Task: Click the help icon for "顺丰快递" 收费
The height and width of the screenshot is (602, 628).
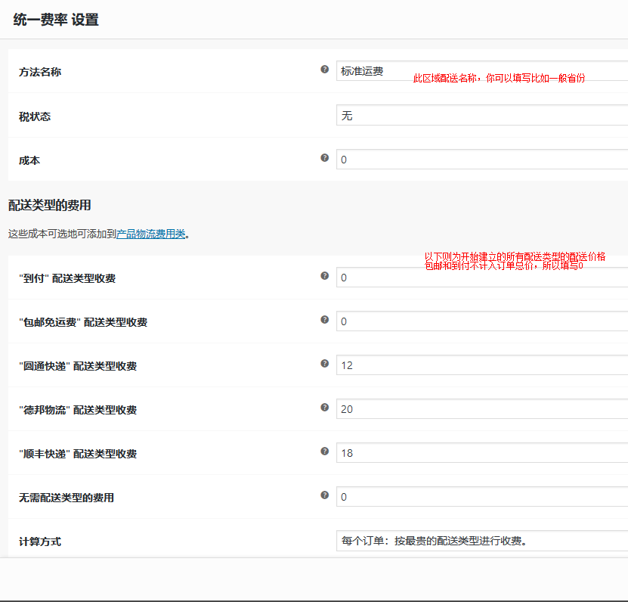Action: coord(325,451)
